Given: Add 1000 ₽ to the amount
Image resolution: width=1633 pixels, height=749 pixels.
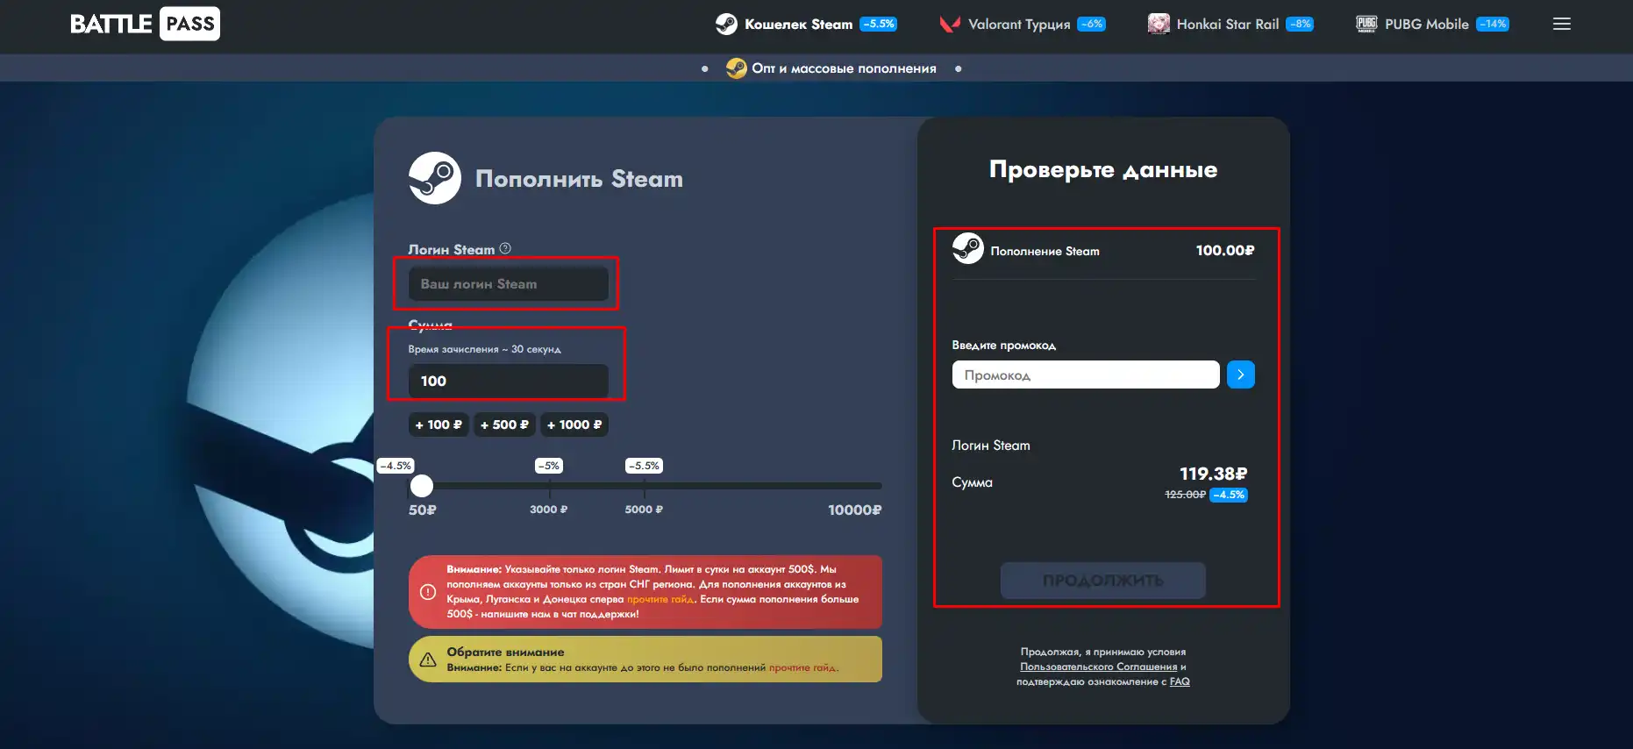Looking at the screenshot, I should (574, 424).
